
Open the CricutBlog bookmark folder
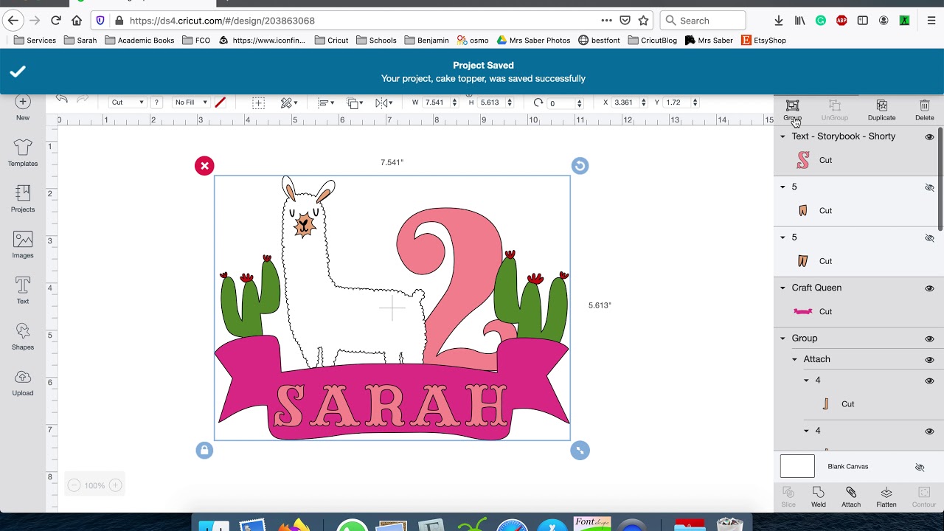click(x=653, y=41)
